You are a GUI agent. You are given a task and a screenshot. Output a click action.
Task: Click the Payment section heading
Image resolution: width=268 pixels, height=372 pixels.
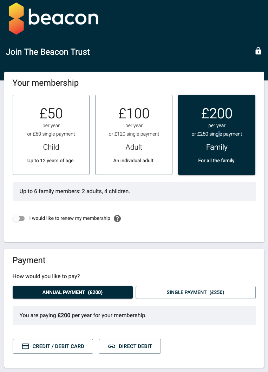(x=29, y=260)
